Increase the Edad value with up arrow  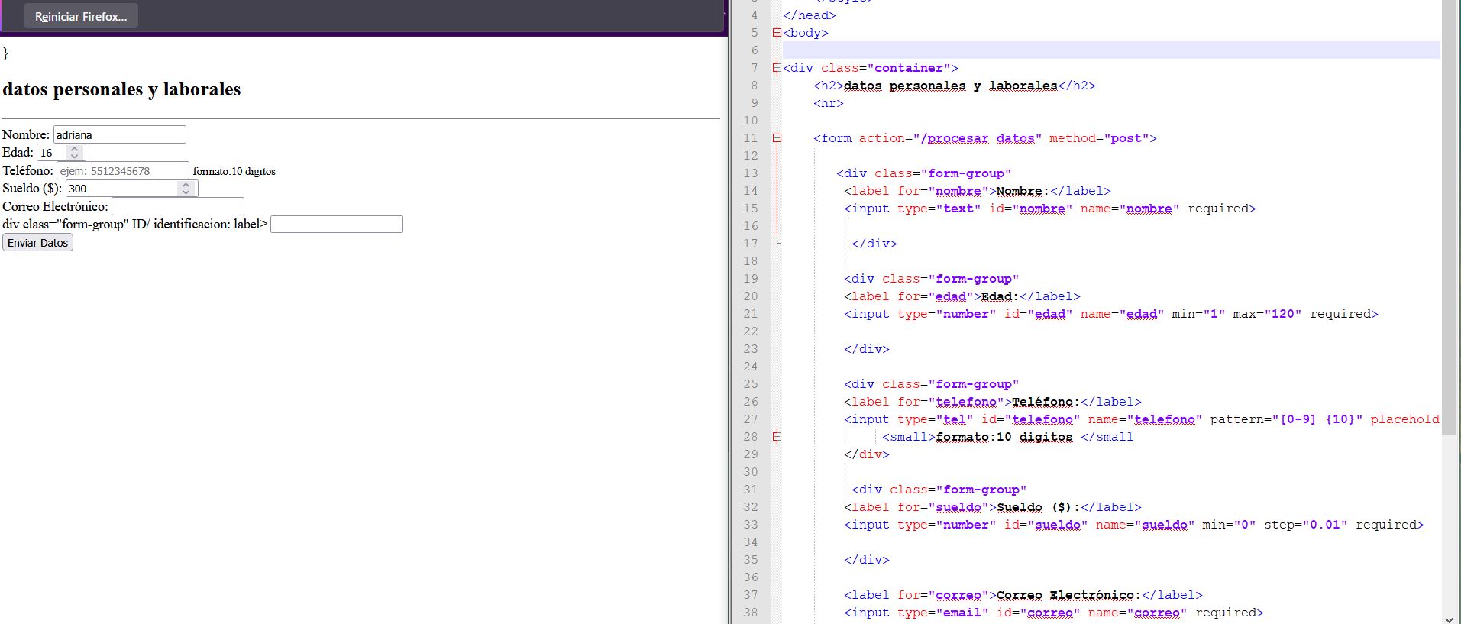point(74,149)
